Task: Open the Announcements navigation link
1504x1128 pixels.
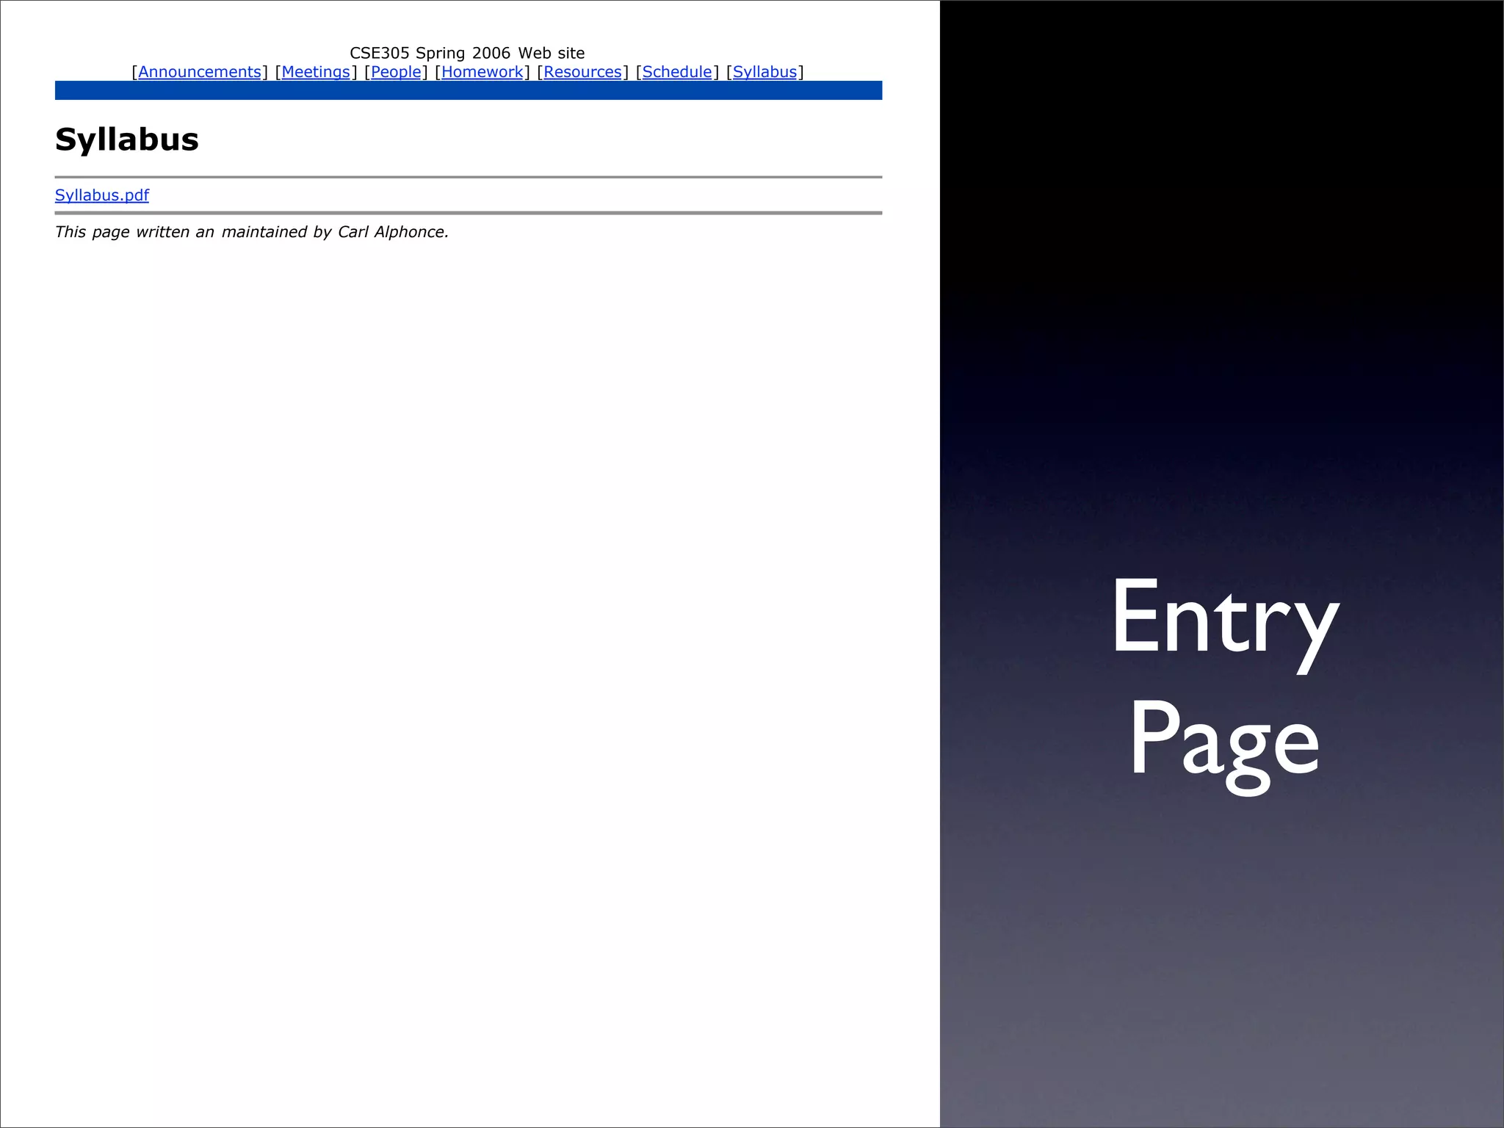Action: [199, 72]
